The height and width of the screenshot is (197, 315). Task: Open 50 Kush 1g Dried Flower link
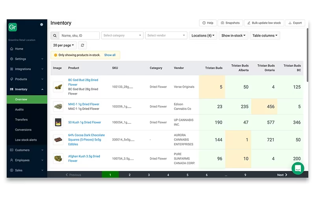(x=84, y=122)
